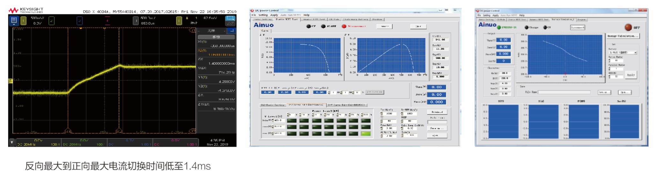Select channel 3 blue indicator on oscilloscope
This screenshot has width=657, height=176.
[79, 21]
